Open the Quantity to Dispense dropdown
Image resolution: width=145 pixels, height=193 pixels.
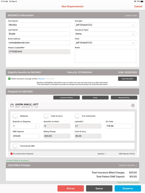[26, 126]
